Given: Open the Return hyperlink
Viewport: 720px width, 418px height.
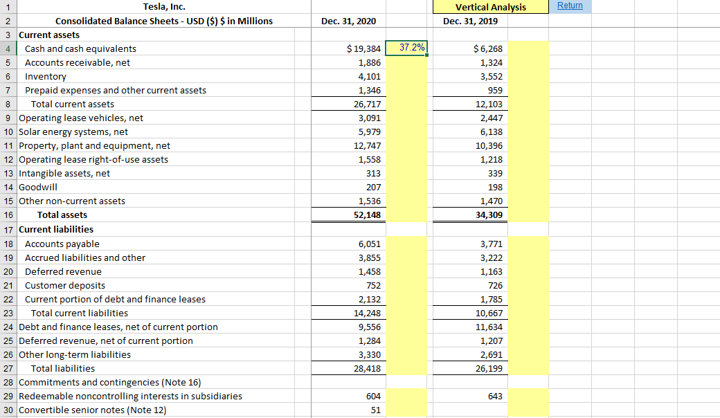Looking at the screenshot, I should [570, 6].
